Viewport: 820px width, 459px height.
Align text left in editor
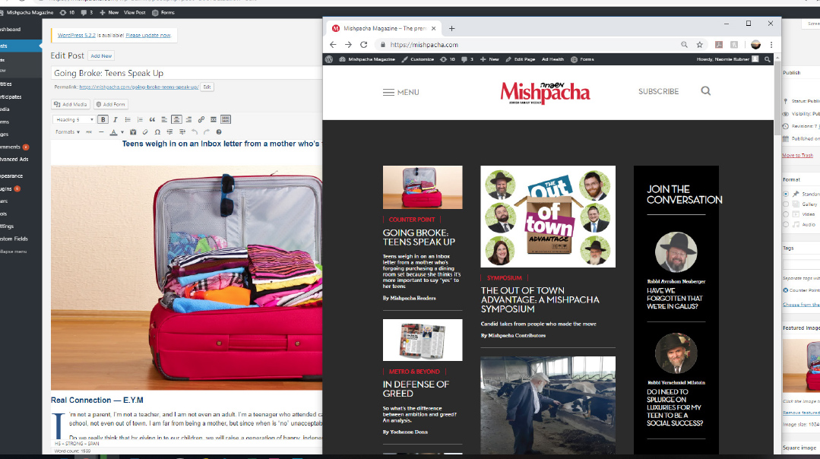click(164, 120)
